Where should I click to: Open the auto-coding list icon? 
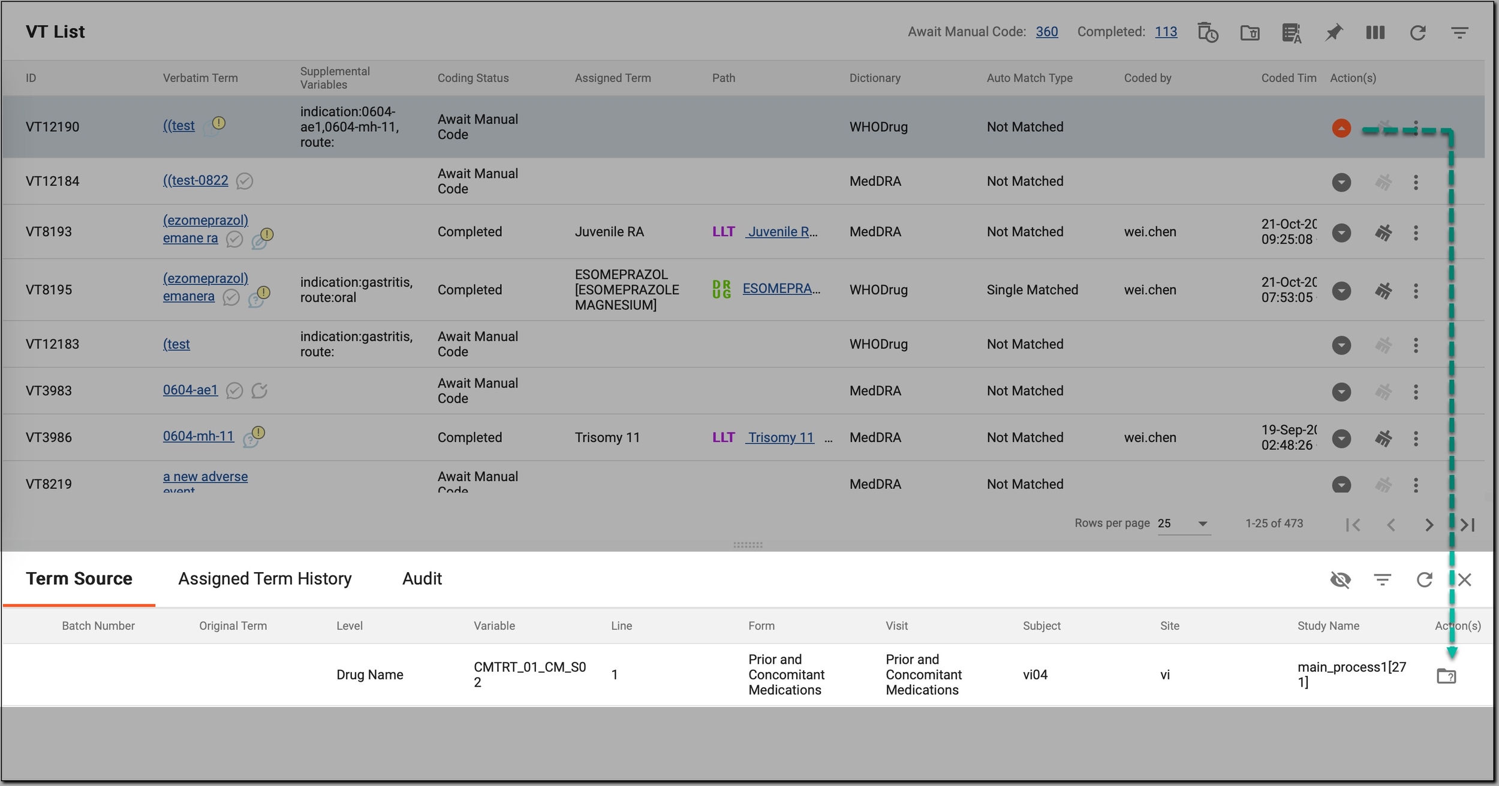1292,33
